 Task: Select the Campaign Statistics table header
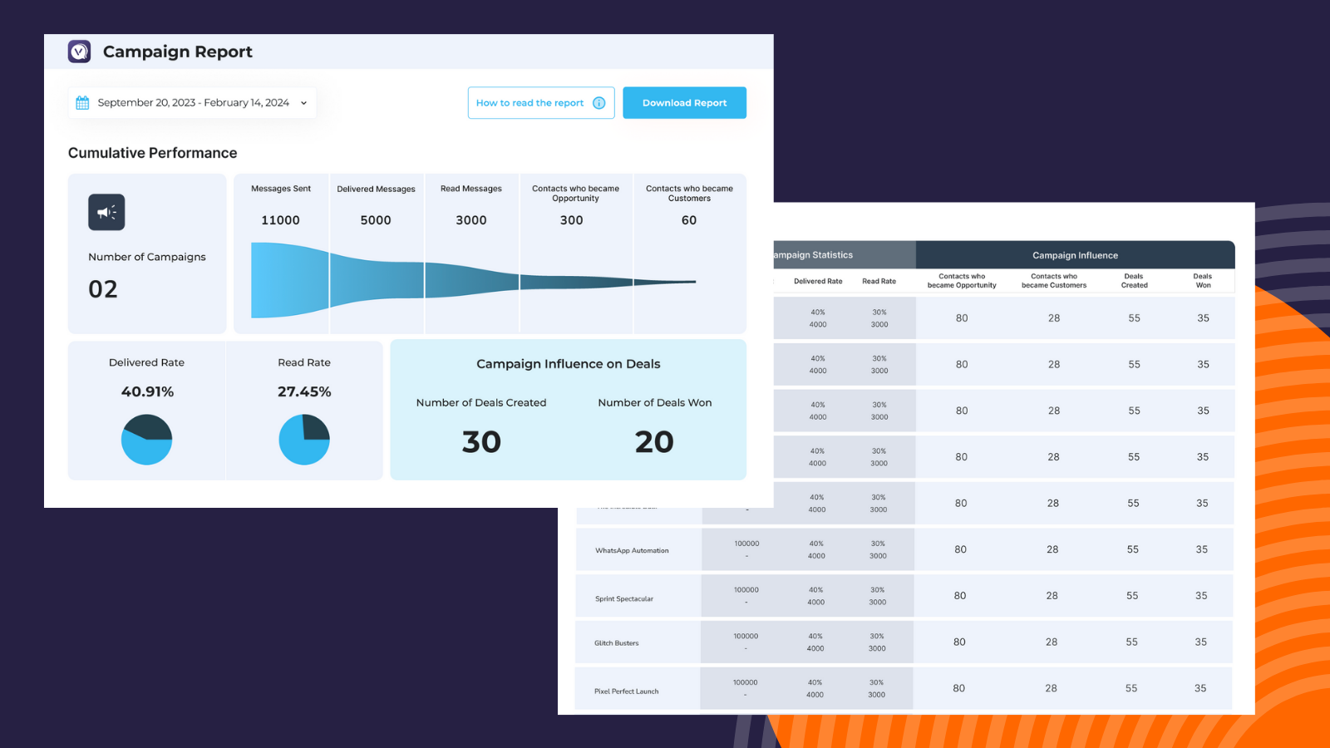[x=844, y=255]
